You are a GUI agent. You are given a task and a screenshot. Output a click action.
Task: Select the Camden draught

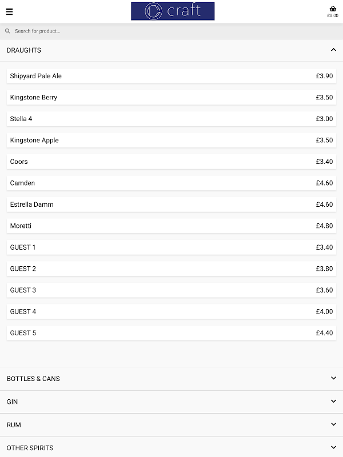(171, 183)
